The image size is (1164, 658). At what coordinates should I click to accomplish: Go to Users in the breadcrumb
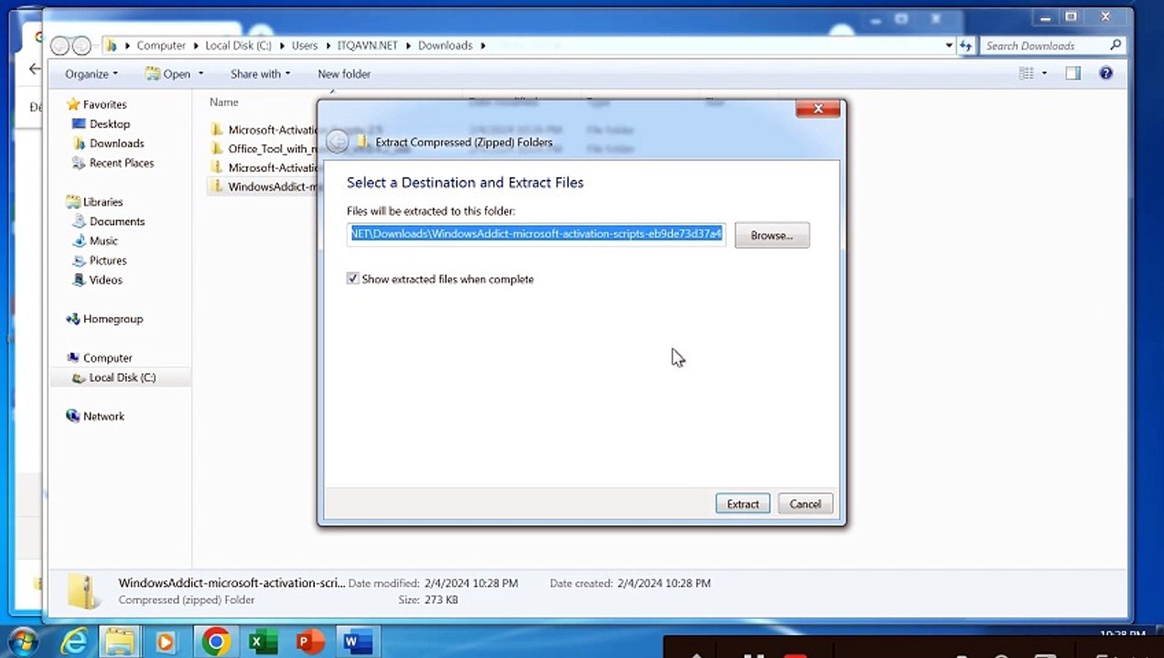pyautogui.click(x=305, y=46)
